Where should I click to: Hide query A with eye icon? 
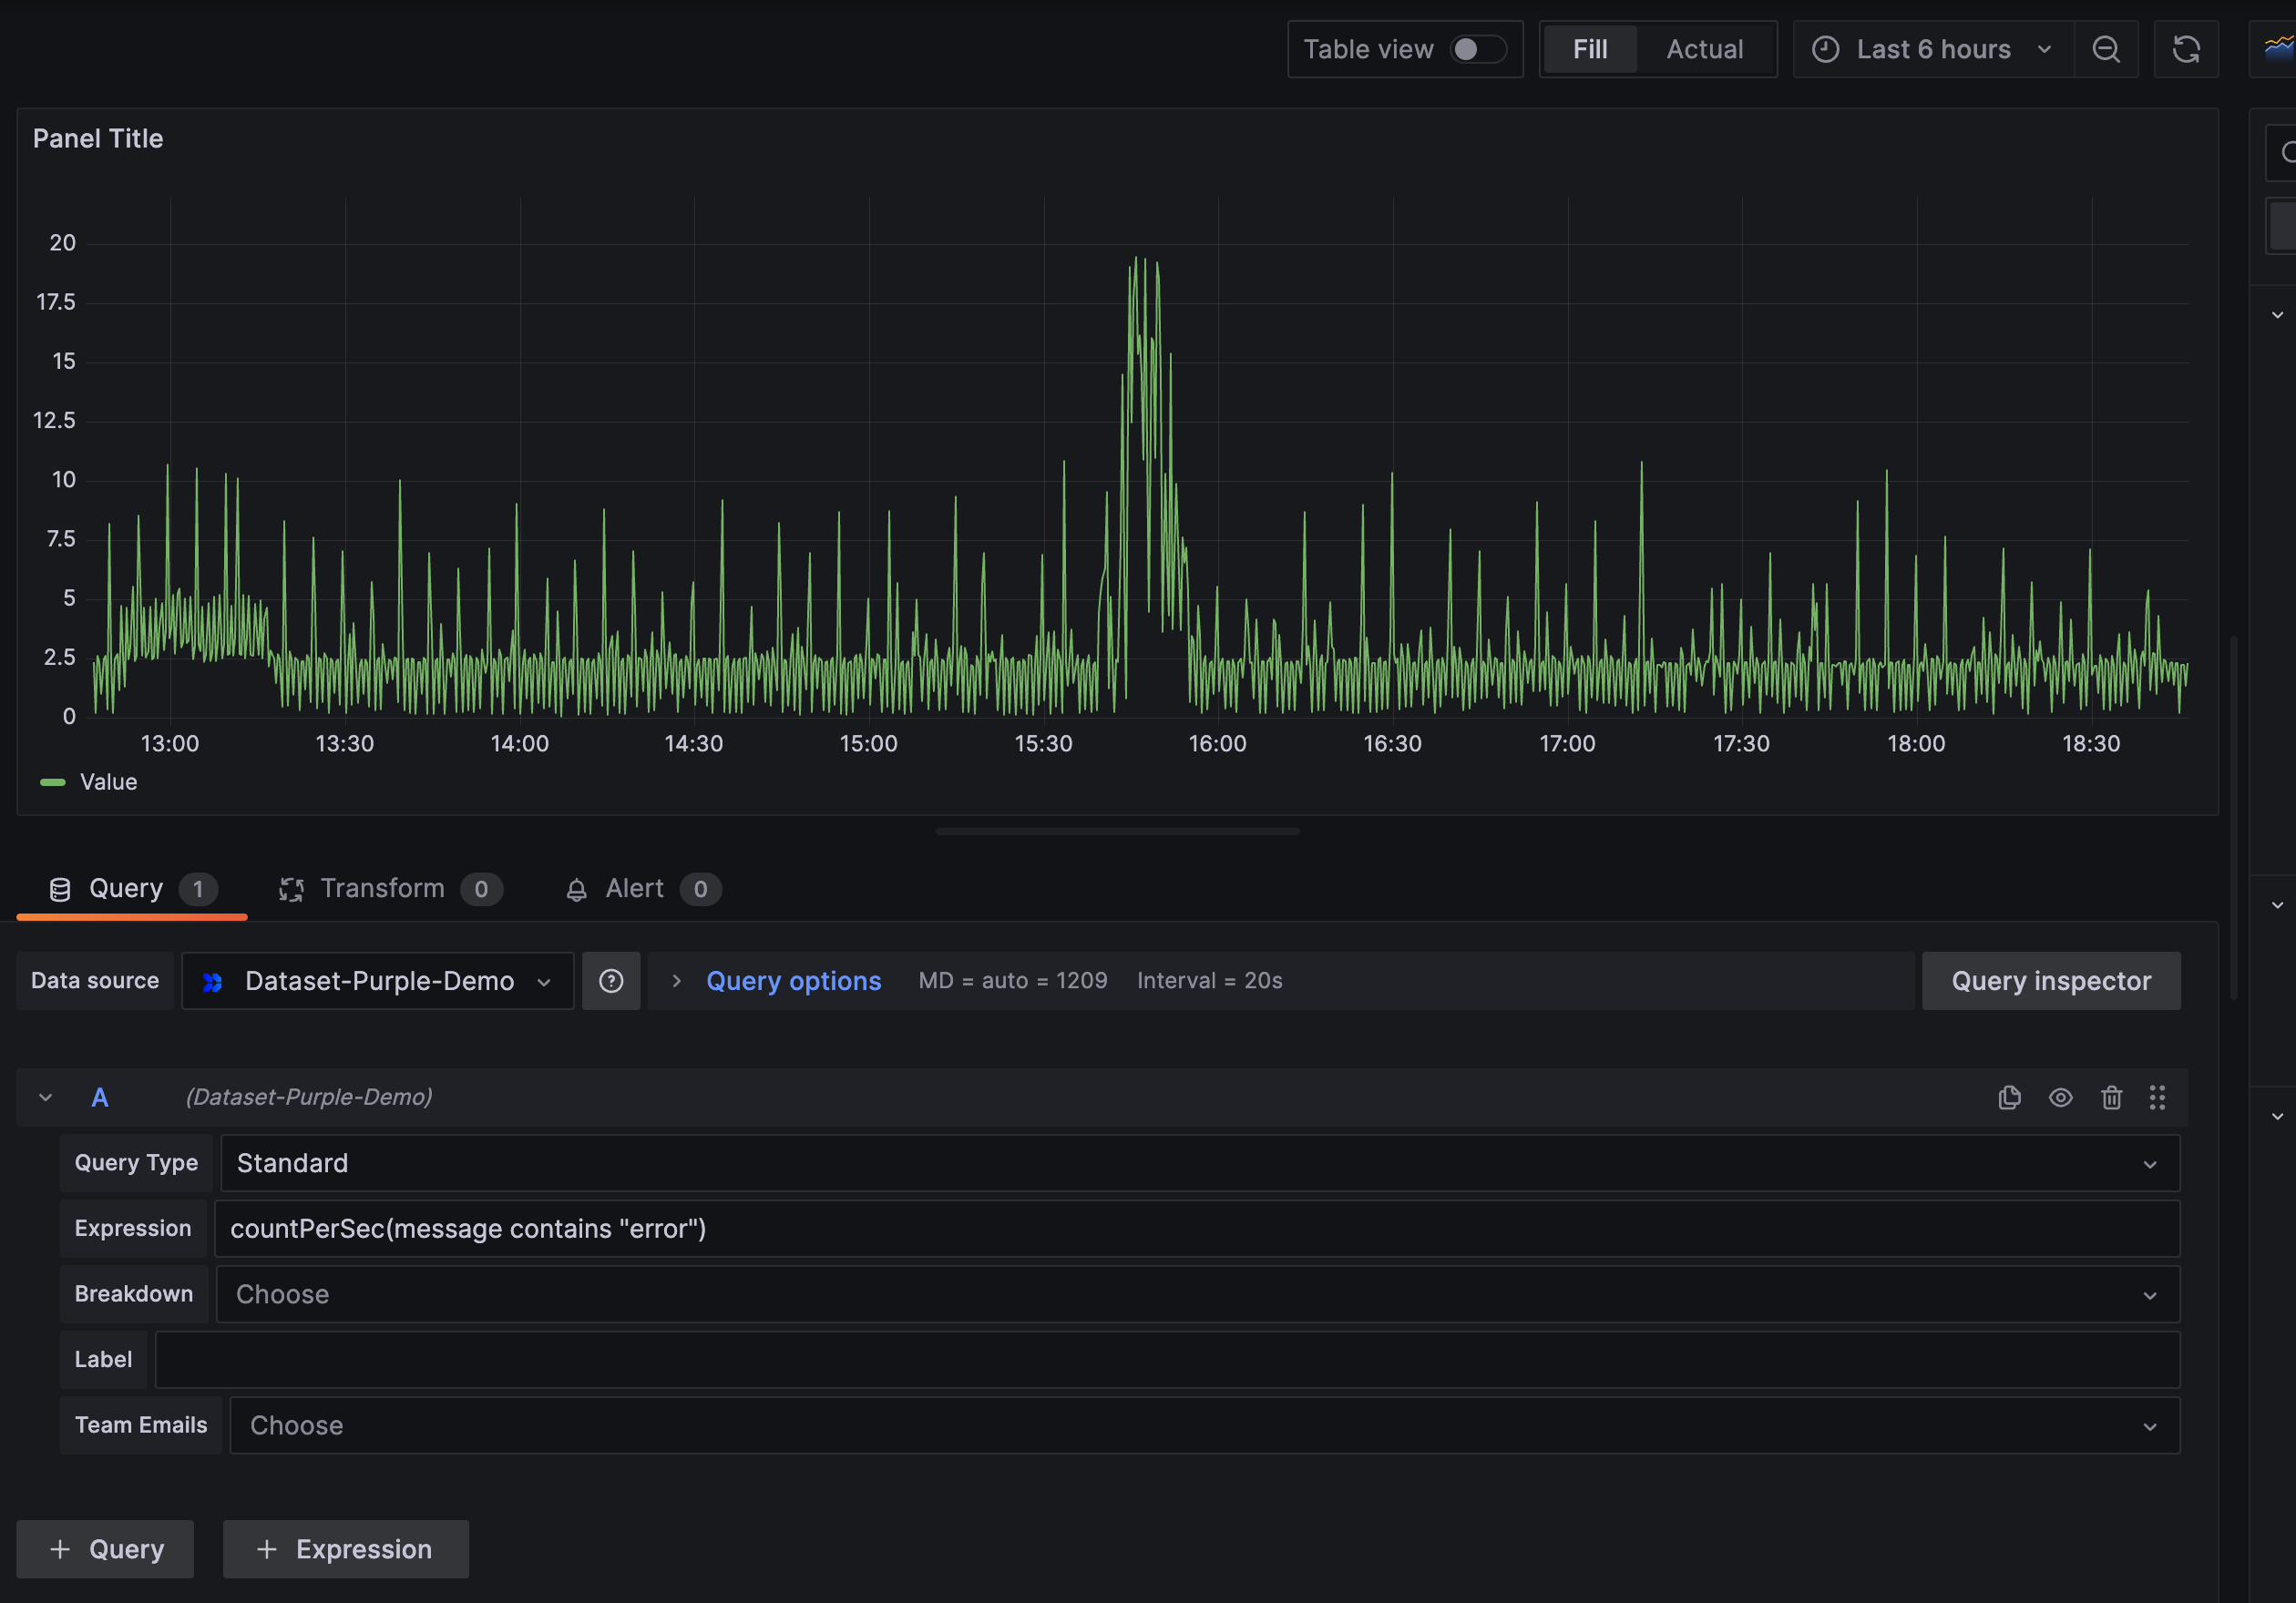pyautogui.click(x=2060, y=1098)
